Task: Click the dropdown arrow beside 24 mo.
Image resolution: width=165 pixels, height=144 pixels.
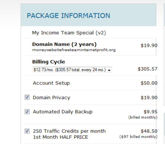Action: click(x=109, y=70)
